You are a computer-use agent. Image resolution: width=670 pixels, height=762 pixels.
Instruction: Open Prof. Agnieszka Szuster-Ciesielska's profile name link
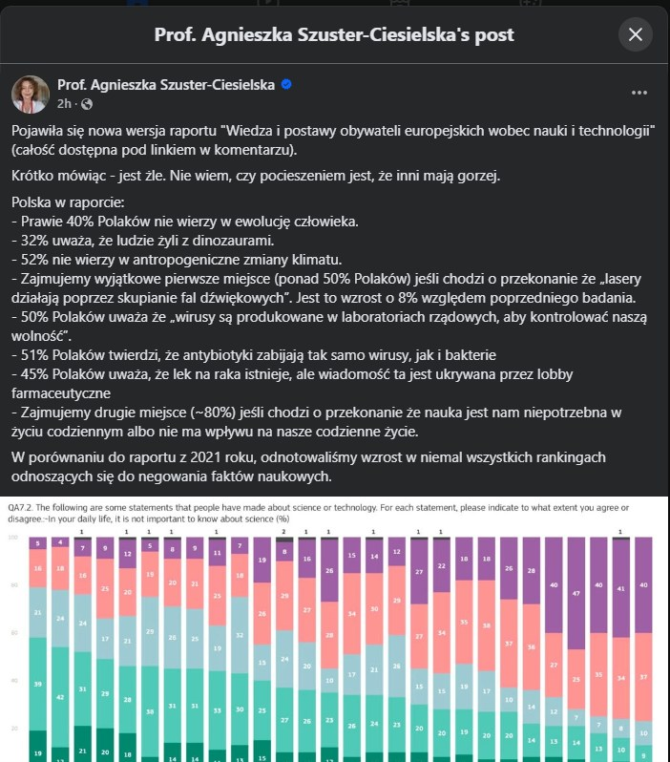pyautogui.click(x=166, y=85)
